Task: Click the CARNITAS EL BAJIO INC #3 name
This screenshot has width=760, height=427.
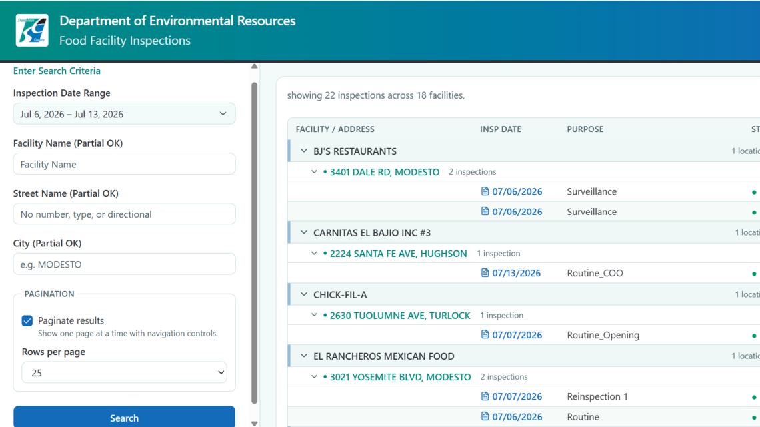Action: pyautogui.click(x=372, y=233)
